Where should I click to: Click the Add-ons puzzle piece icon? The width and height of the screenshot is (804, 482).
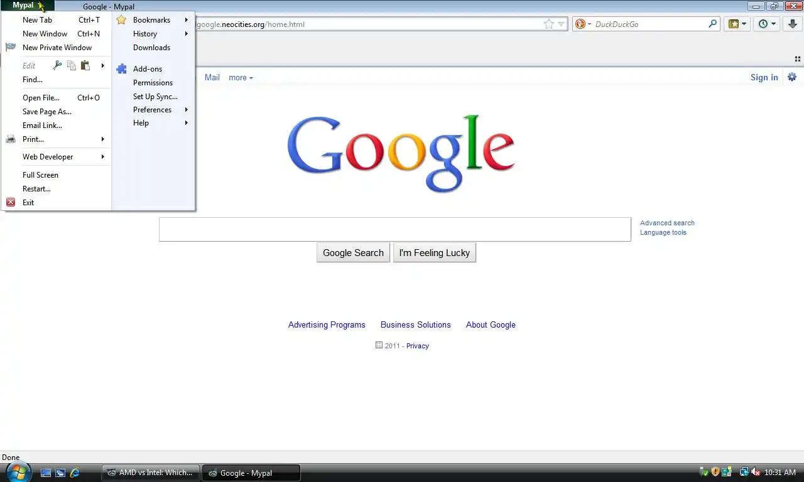[x=122, y=69]
